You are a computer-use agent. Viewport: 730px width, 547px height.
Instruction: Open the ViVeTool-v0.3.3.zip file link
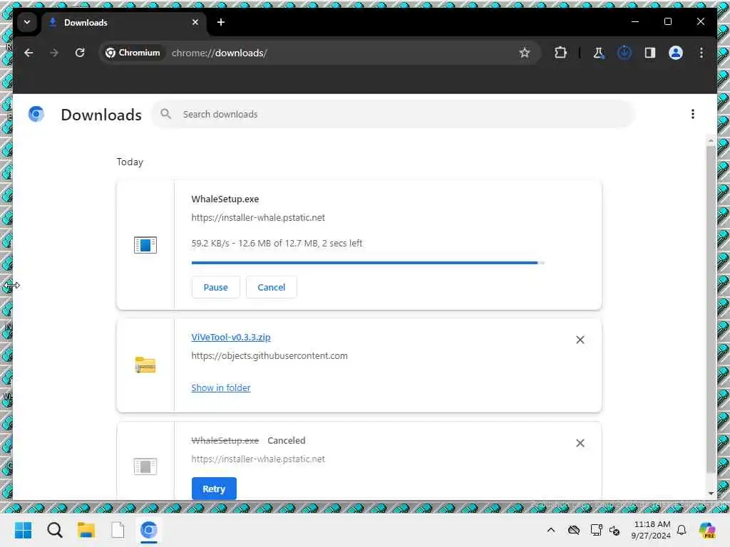[231, 337]
